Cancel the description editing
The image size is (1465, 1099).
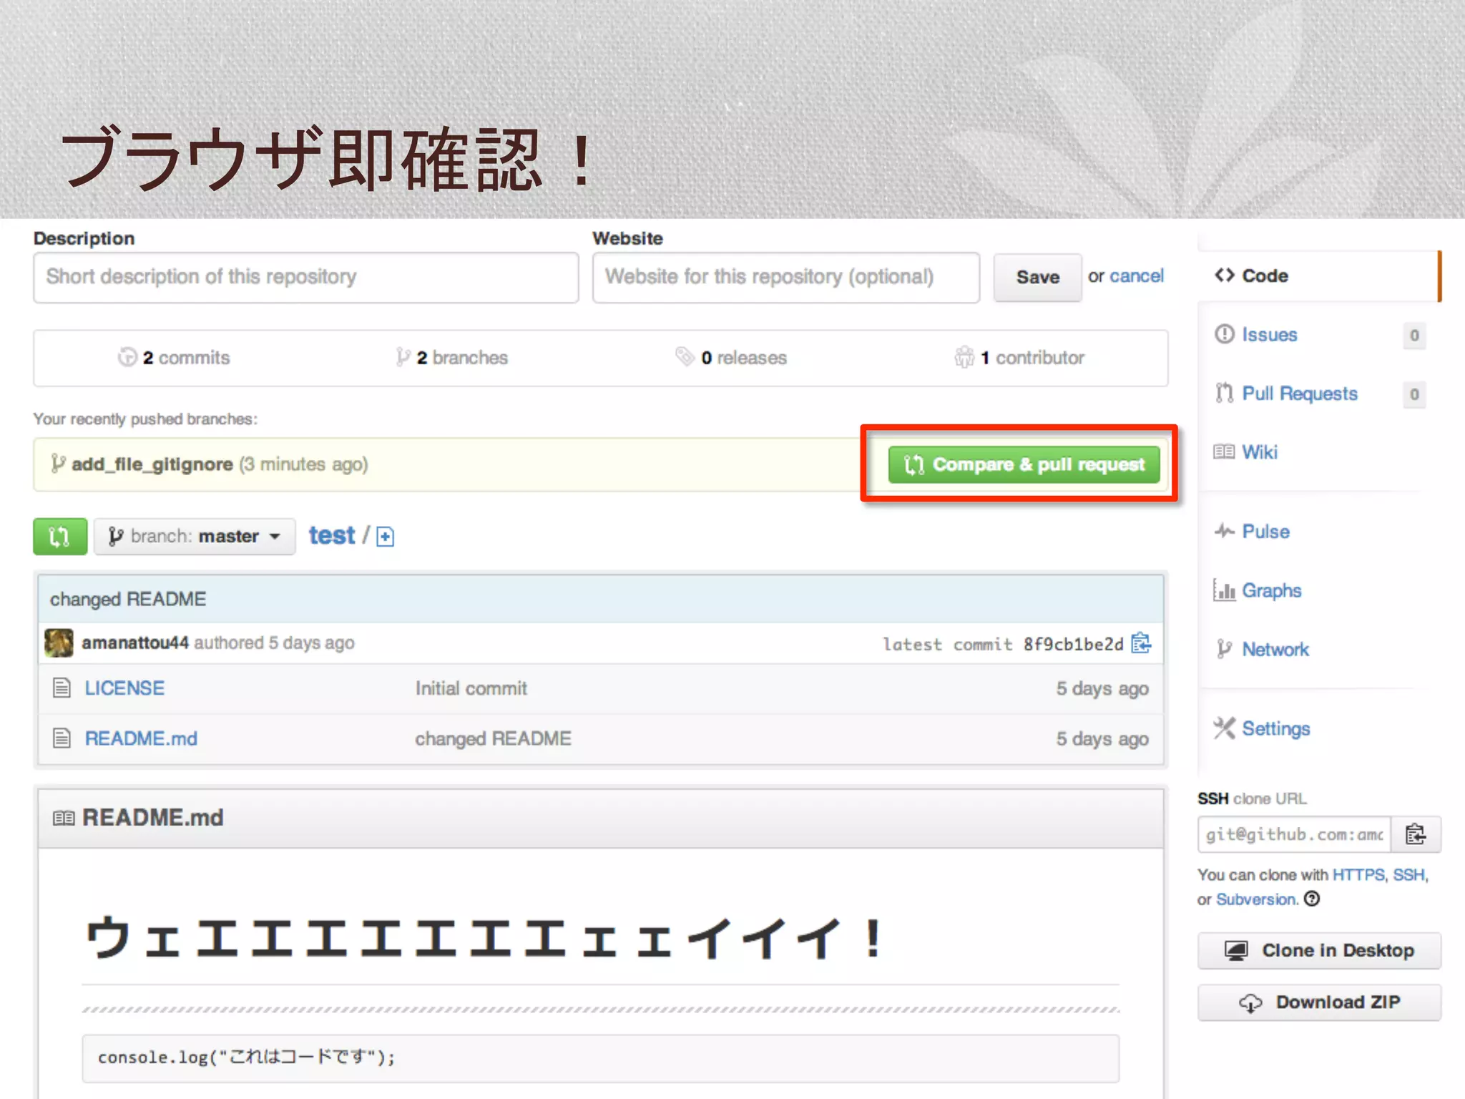point(1137,276)
